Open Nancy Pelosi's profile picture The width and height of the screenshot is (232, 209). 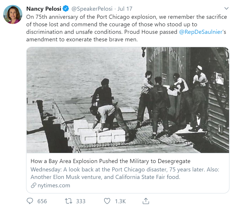pos(13,14)
